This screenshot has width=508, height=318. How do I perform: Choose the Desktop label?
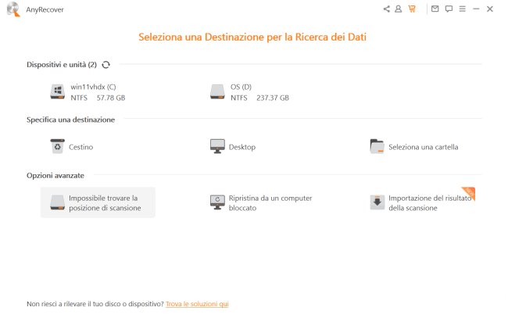(x=242, y=147)
